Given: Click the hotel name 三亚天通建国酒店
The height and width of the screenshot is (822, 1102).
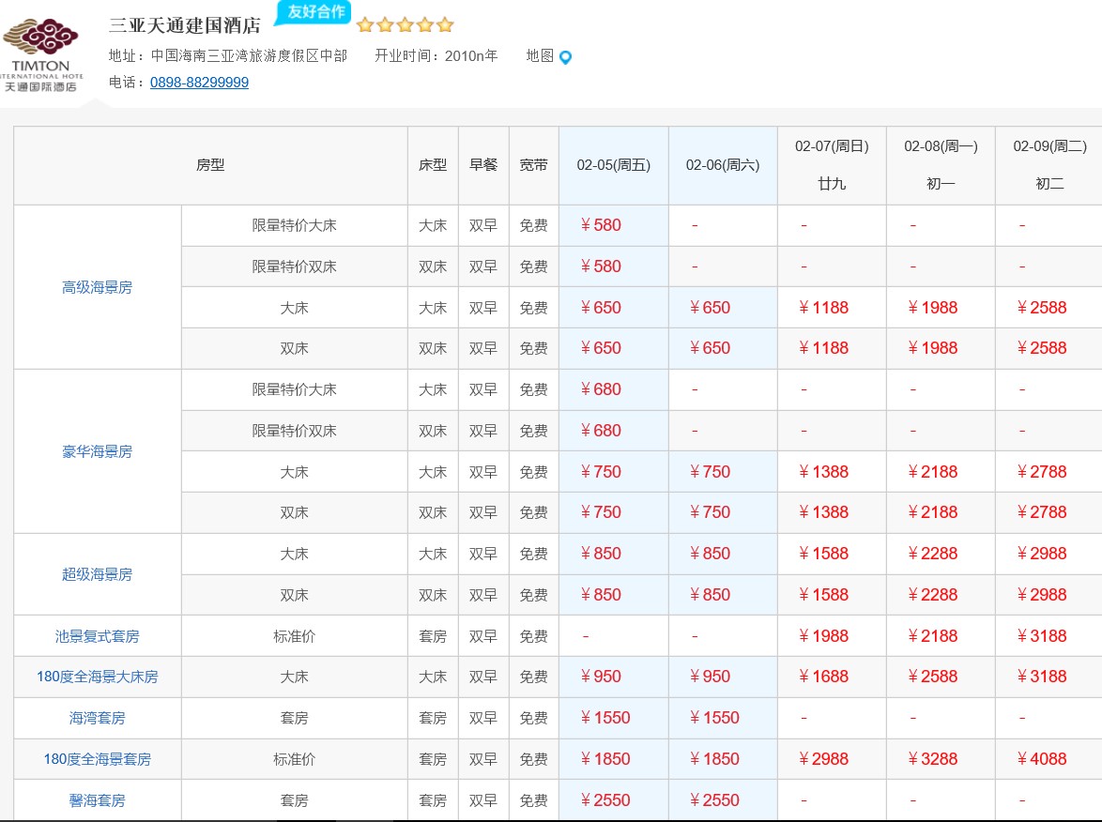Looking at the screenshot, I should tap(185, 25).
